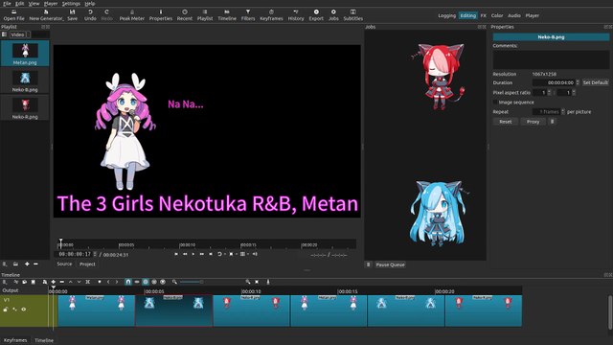Open Properties panel menu button beside Proxy
The image size is (613, 345).
click(552, 122)
